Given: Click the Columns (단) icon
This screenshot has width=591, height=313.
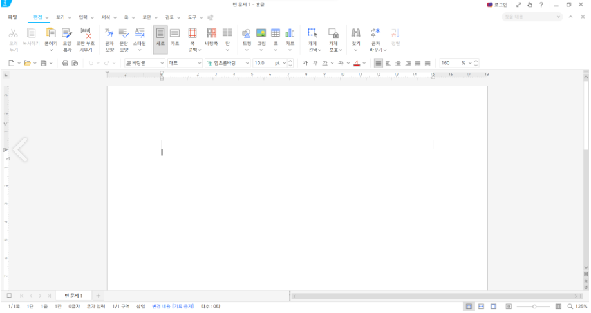Looking at the screenshot, I should (x=227, y=33).
